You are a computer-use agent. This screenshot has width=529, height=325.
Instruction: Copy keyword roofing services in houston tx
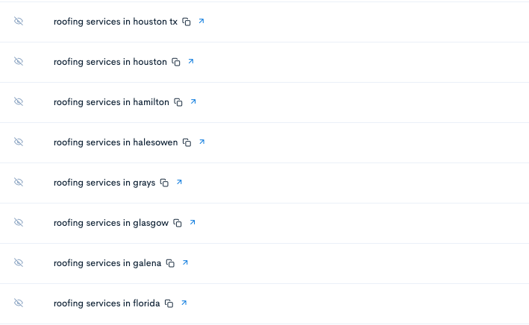coord(187,22)
